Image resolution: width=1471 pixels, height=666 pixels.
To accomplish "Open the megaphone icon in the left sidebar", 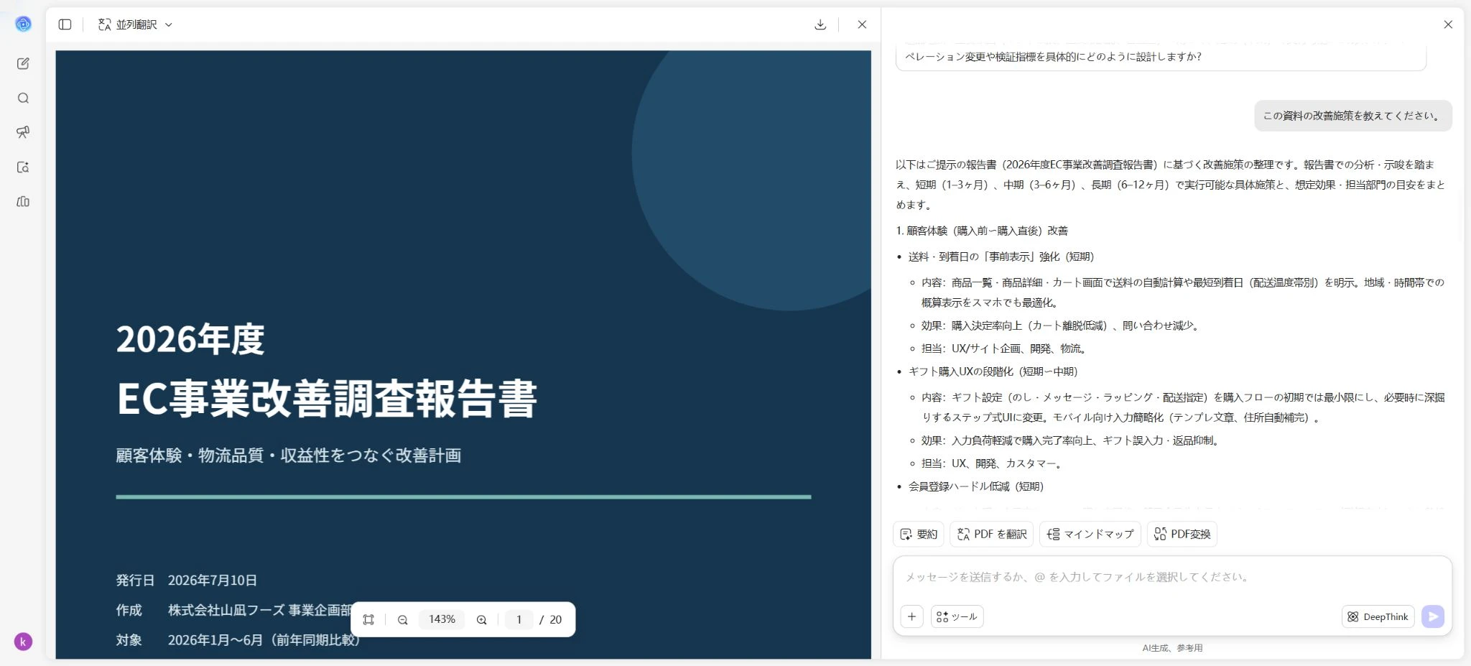I will click(23, 132).
